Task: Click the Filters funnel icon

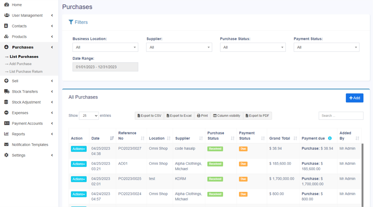Action: pos(71,22)
